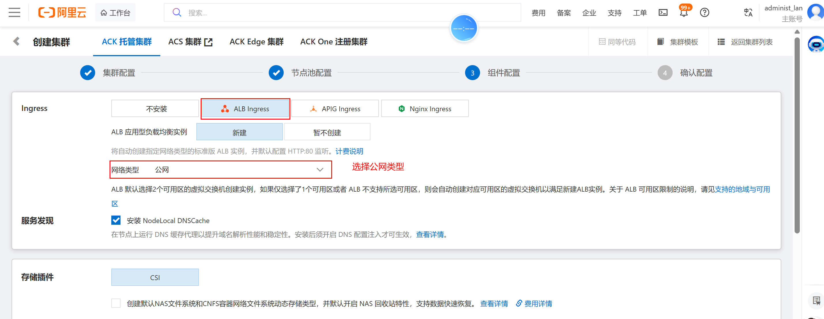Open the hamburger navigation menu

(x=14, y=13)
